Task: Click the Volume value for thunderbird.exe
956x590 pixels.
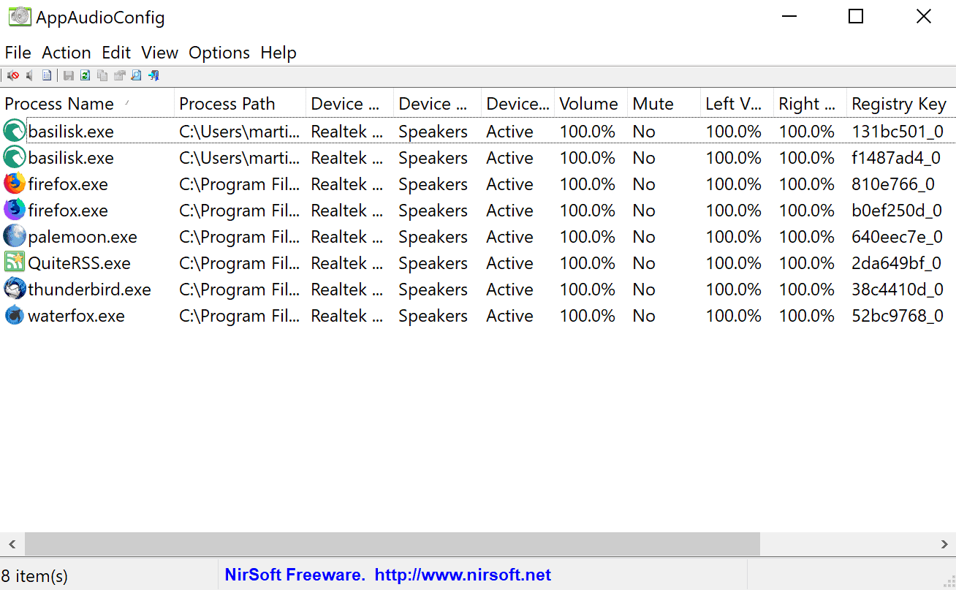Action: (x=588, y=290)
